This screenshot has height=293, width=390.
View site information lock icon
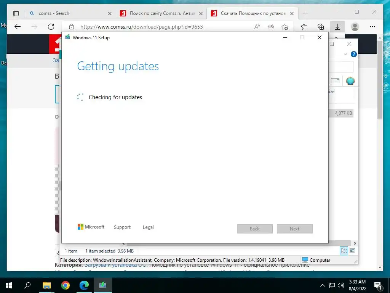(72, 27)
